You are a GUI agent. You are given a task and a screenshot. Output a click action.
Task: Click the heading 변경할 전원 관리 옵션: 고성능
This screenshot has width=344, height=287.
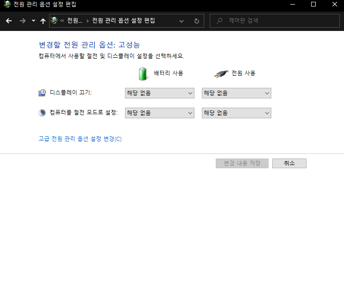point(89,45)
